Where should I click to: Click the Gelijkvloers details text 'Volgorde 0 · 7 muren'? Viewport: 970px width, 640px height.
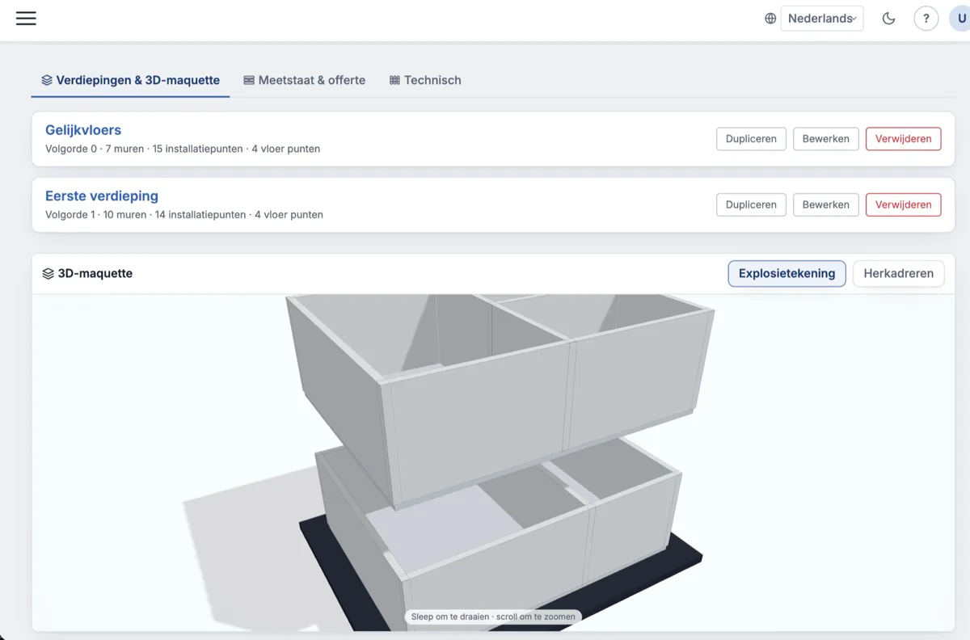pos(95,149)
